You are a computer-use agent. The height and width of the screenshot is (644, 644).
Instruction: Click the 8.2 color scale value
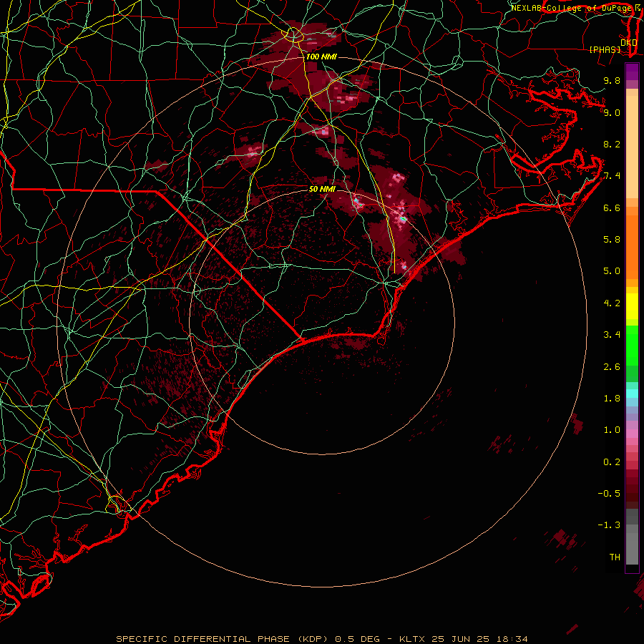612,144
